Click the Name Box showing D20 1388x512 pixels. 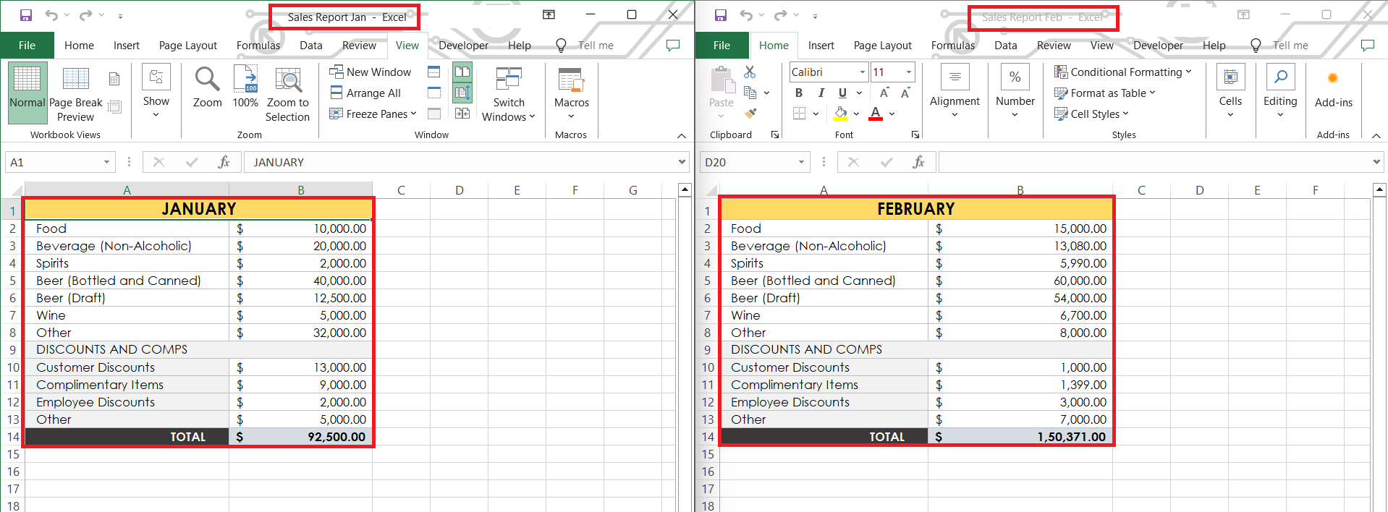coord(754,162)
